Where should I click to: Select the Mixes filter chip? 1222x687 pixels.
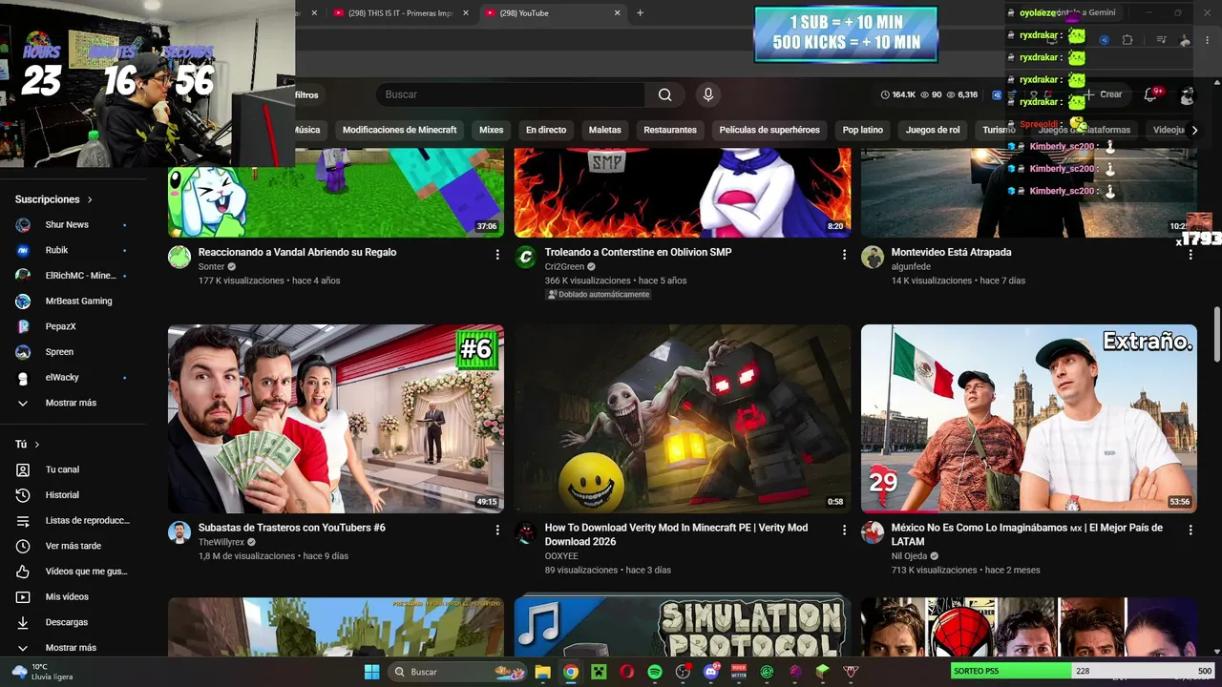(491, 130)
